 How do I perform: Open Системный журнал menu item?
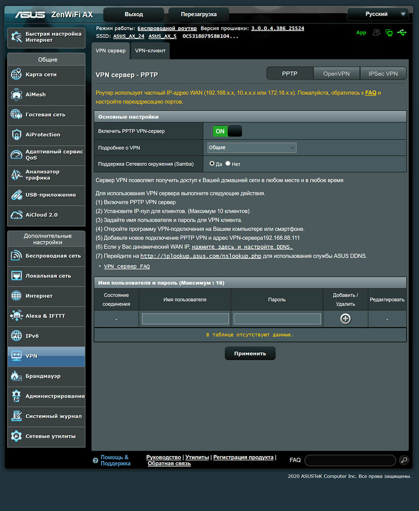tap(46, 416)
